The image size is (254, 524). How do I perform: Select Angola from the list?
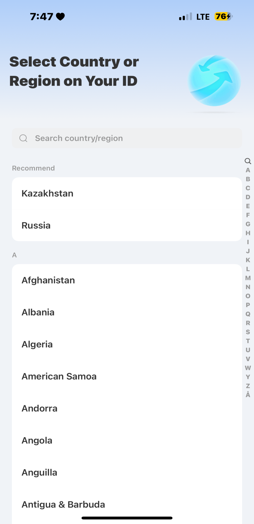pos(127,441)
